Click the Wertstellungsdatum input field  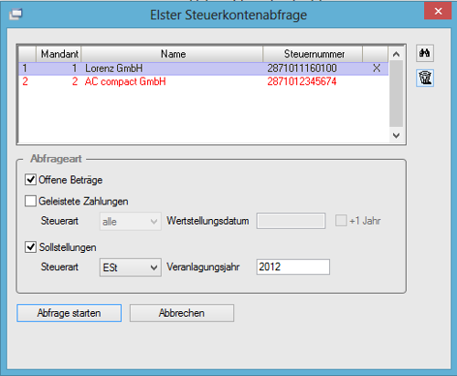pyautogui.click(x=291, y=221)
